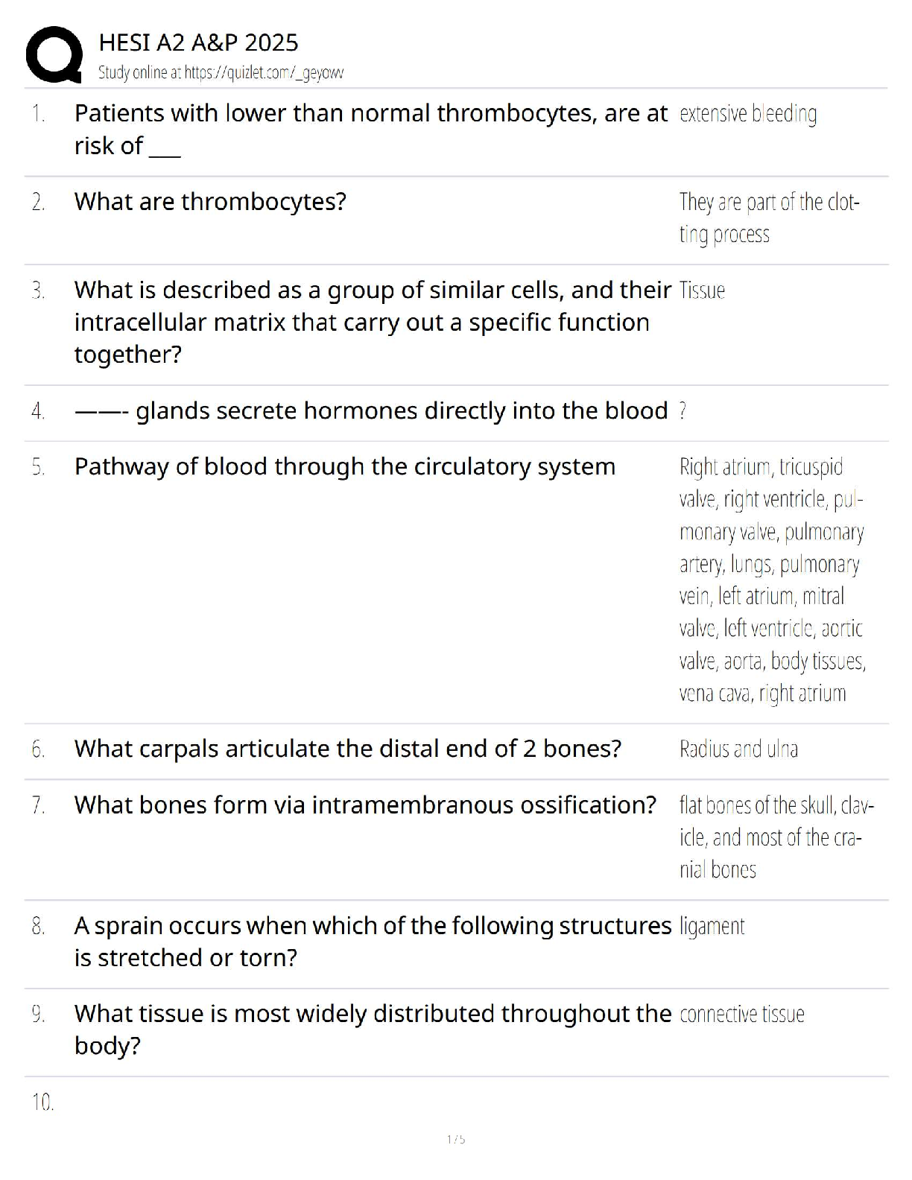
Task: Click the clotting process answer text
Action: pos(768,218)
